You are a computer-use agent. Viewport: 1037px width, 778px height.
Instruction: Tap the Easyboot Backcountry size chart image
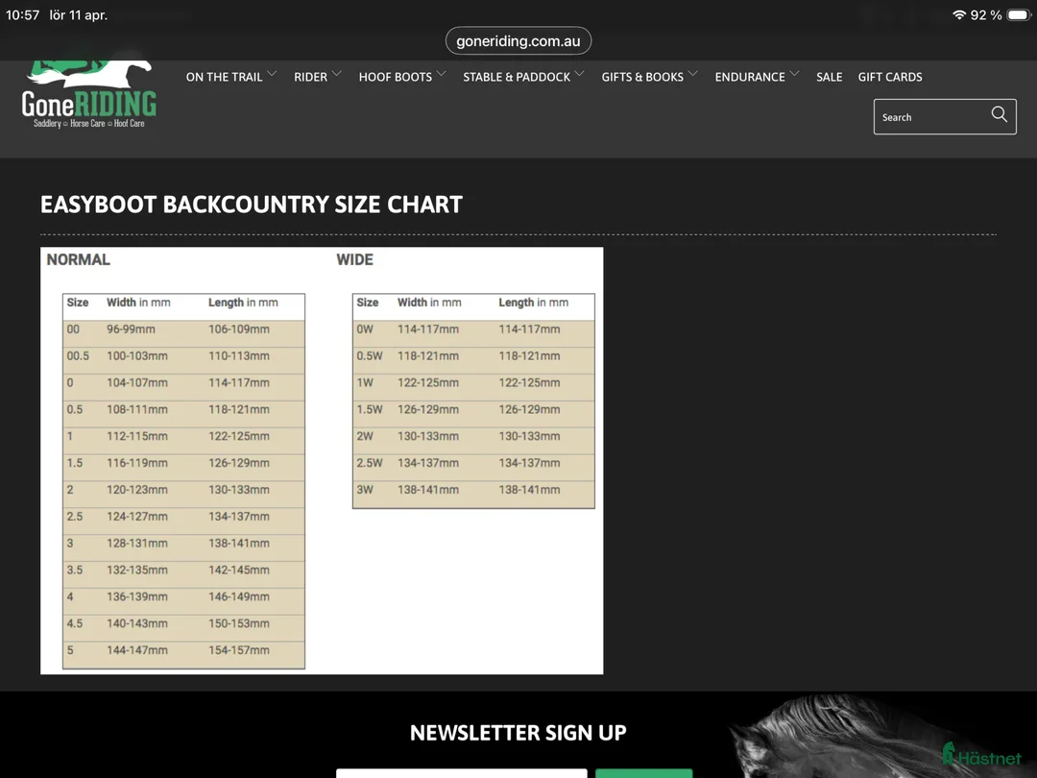coord(322,460)
